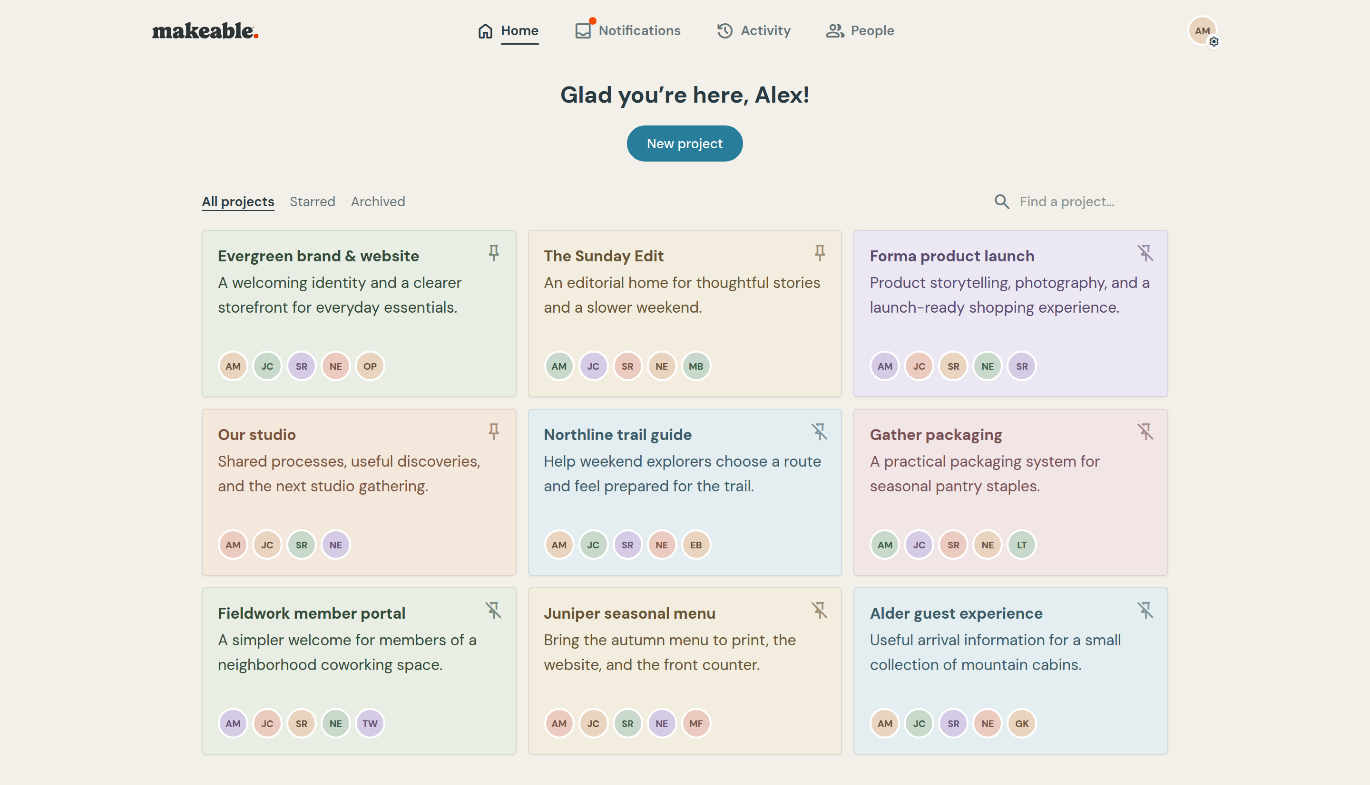The height and width of the screenshot is (785, 1370).
Task: Switch to the All projects tab
Action: click(x=238, y=201)
